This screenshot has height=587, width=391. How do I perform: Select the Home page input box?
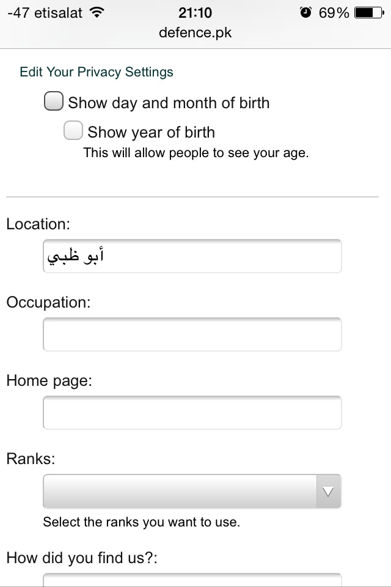[192, 413]
